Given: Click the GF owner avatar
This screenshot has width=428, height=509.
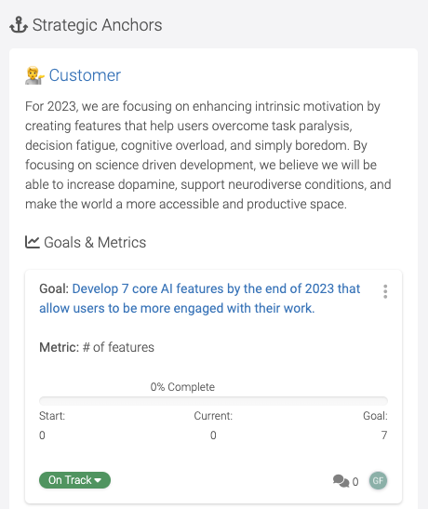Looking at the screenshot, I should pyautogui.click(x=378, y=480).
